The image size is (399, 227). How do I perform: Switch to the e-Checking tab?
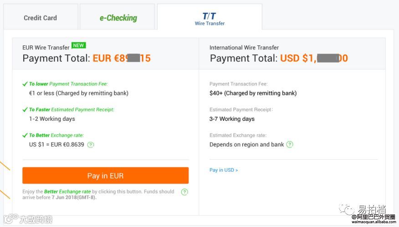118,18
